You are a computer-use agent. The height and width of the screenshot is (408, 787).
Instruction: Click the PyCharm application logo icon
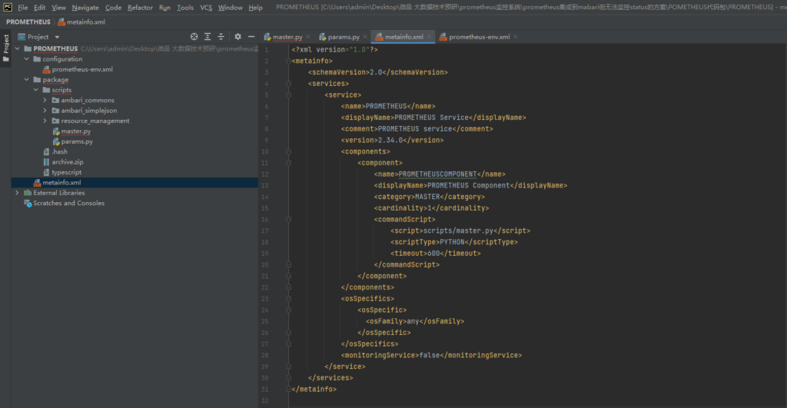click(x=8, y=7)
